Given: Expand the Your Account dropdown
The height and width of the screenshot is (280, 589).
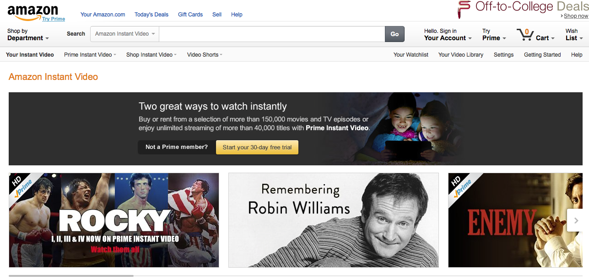Looking at the screenshot, I should (x=448, y=35).
